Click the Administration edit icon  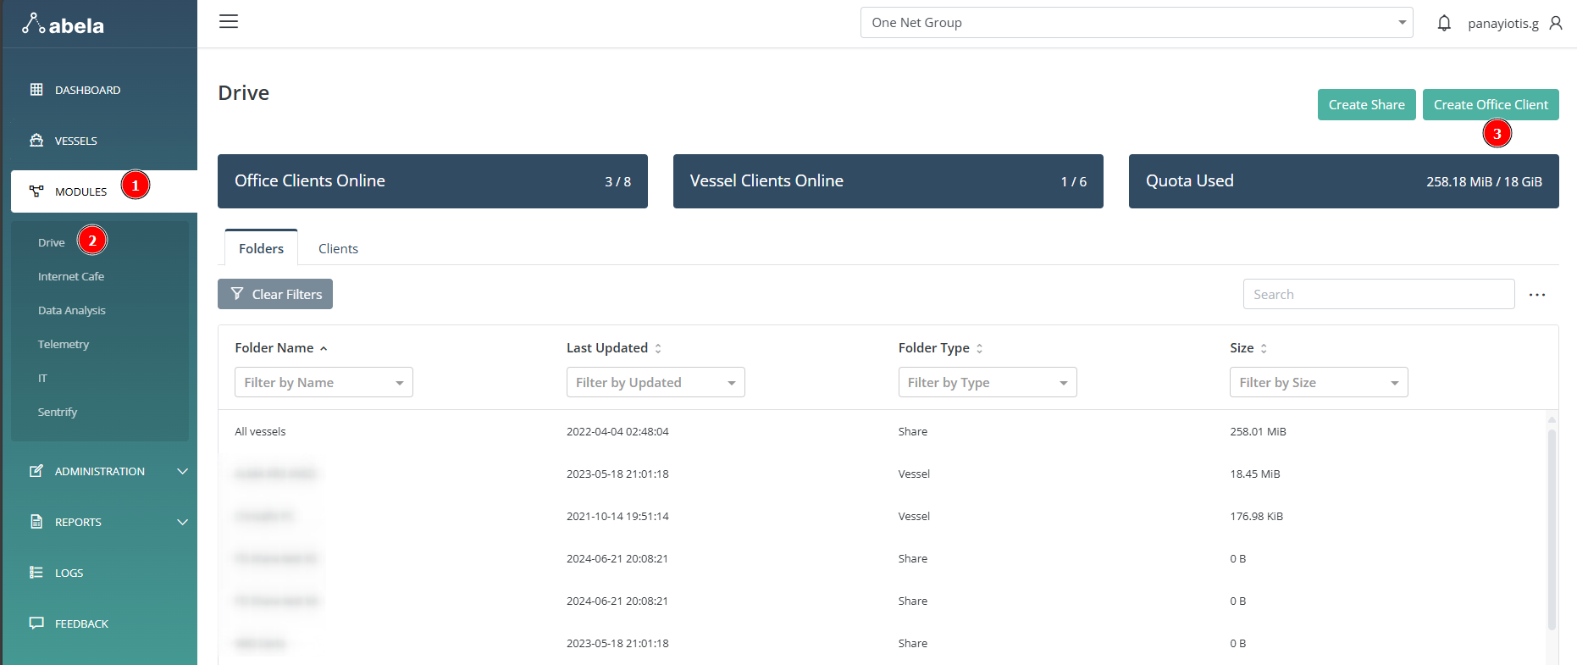[x=36, y=470]
